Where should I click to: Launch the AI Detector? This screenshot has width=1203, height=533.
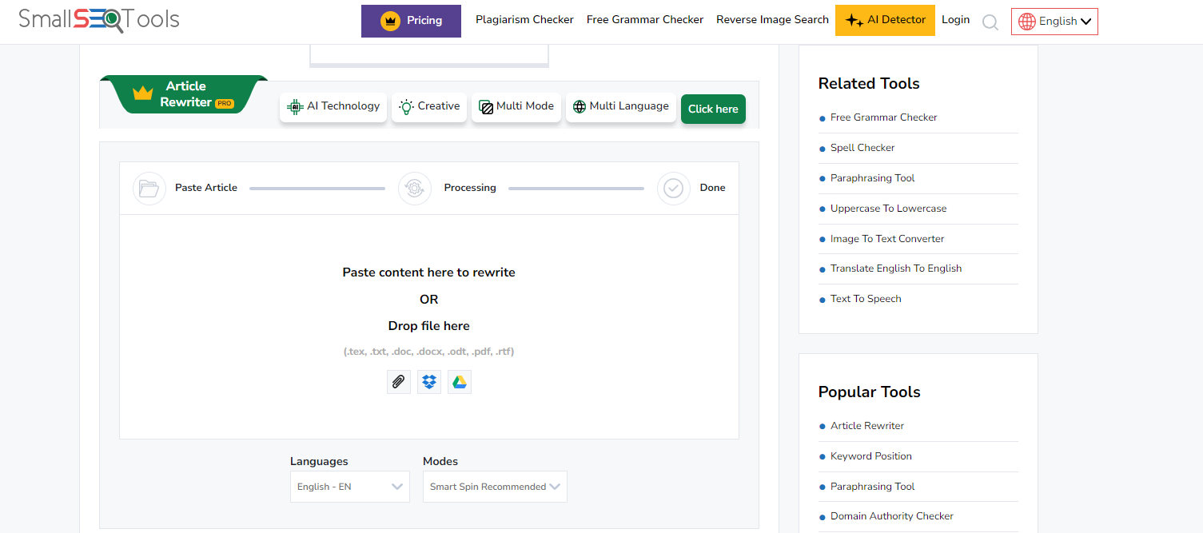[x=885, y=20]
